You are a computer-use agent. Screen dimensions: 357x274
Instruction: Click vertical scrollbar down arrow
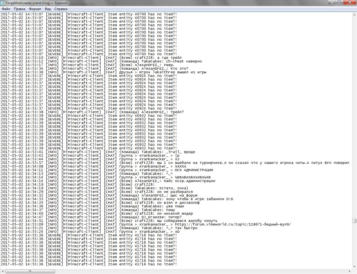point(354,267)
